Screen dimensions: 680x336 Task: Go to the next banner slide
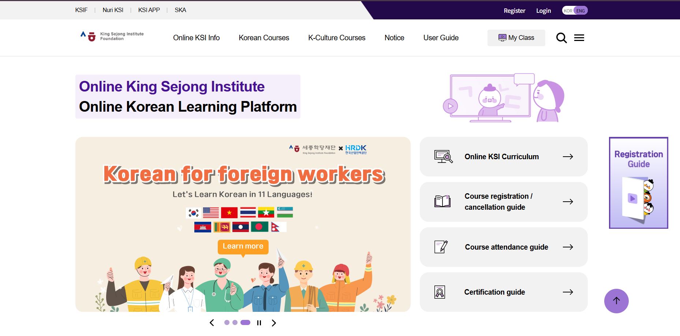[x=274, y=323]
